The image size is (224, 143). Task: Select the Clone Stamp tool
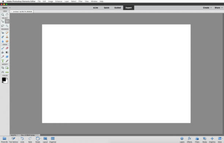[7, 37]
